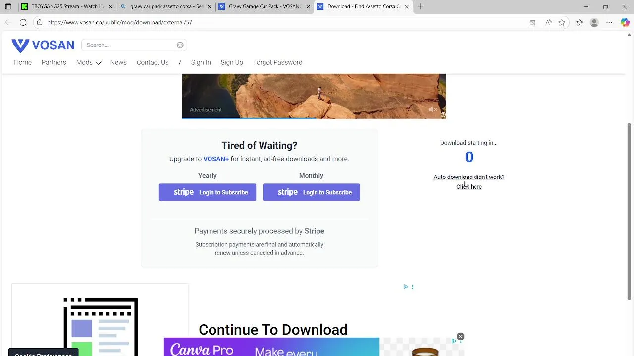Open the News page
Viewport: 634px width, 356px height.
[x=118, y=62]
